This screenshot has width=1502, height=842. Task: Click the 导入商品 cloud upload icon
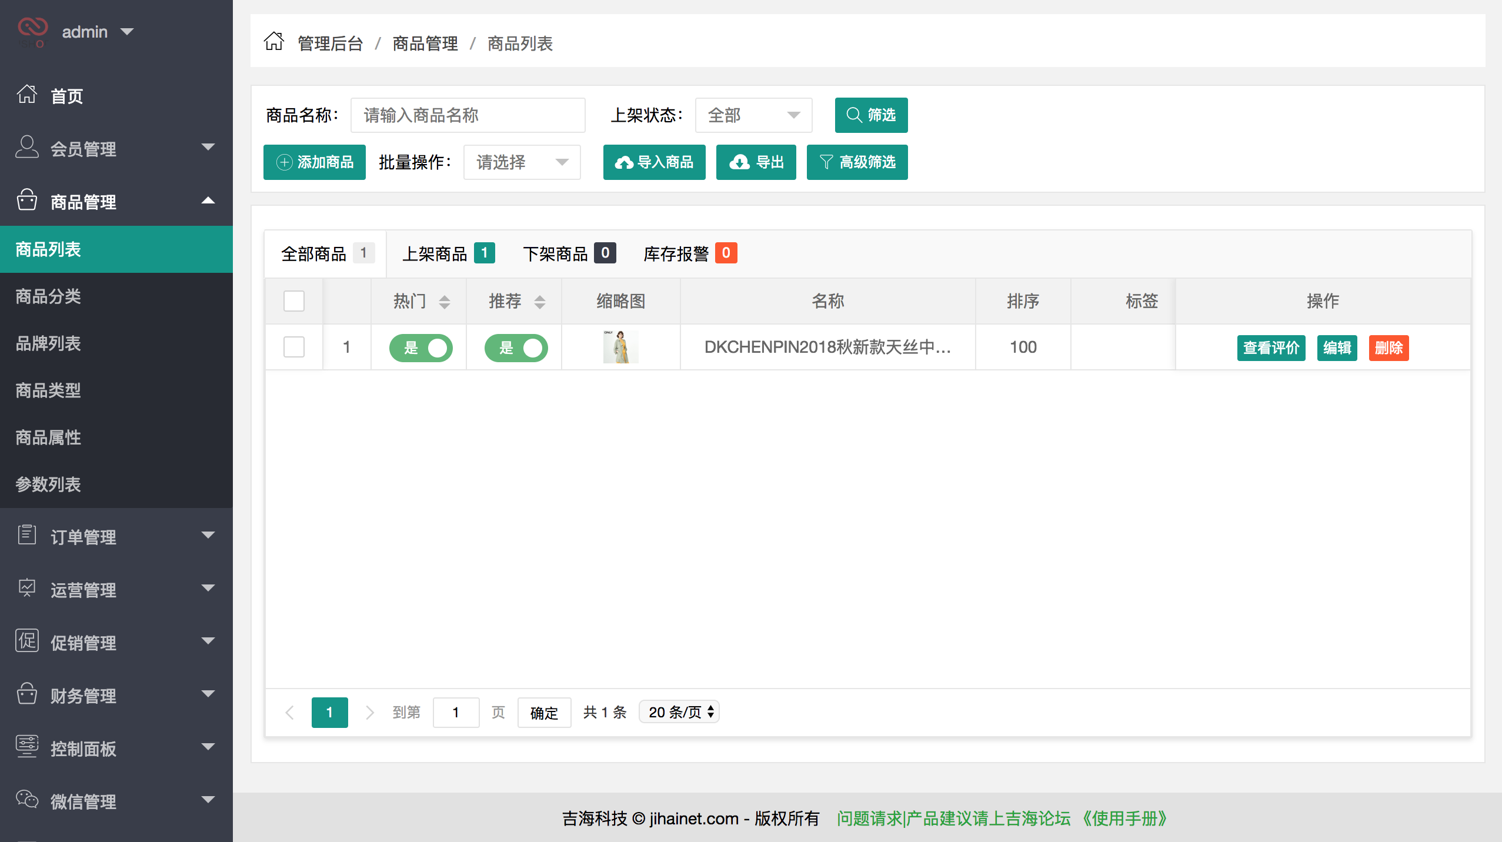[625, 162]
